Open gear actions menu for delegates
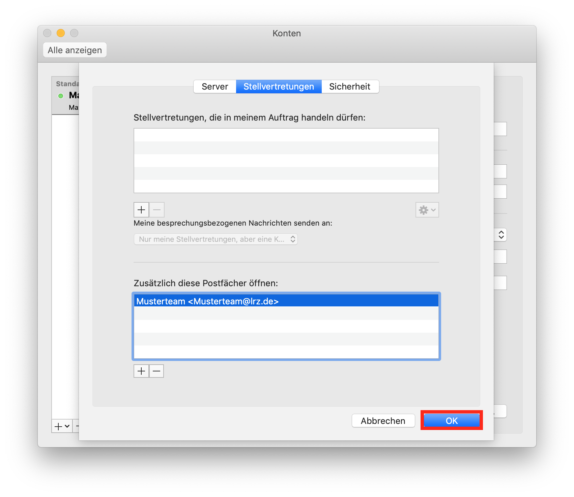Image resolution: width=574 pixels, height=497 pixels. [427, 210]
